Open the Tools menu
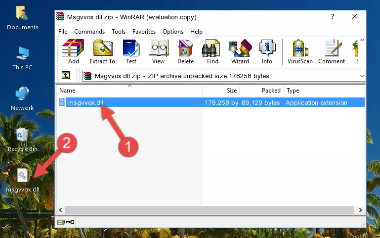The width and height of the screenshot is (380, 238). [119, 32]
